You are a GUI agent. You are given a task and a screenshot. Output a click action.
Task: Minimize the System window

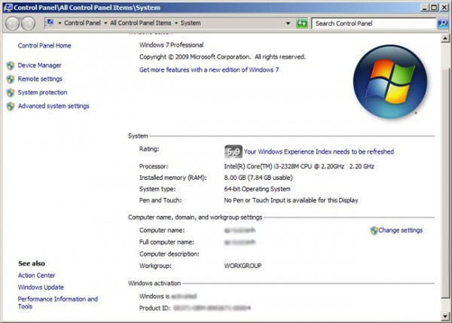coord(424,8)
